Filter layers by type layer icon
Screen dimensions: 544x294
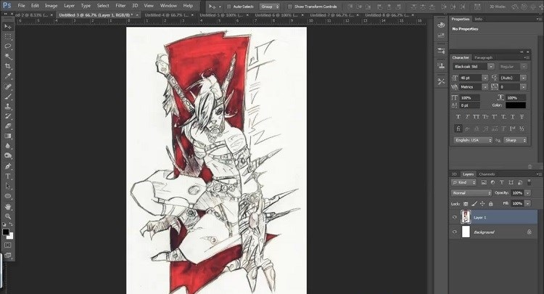(x=502, y=182)
